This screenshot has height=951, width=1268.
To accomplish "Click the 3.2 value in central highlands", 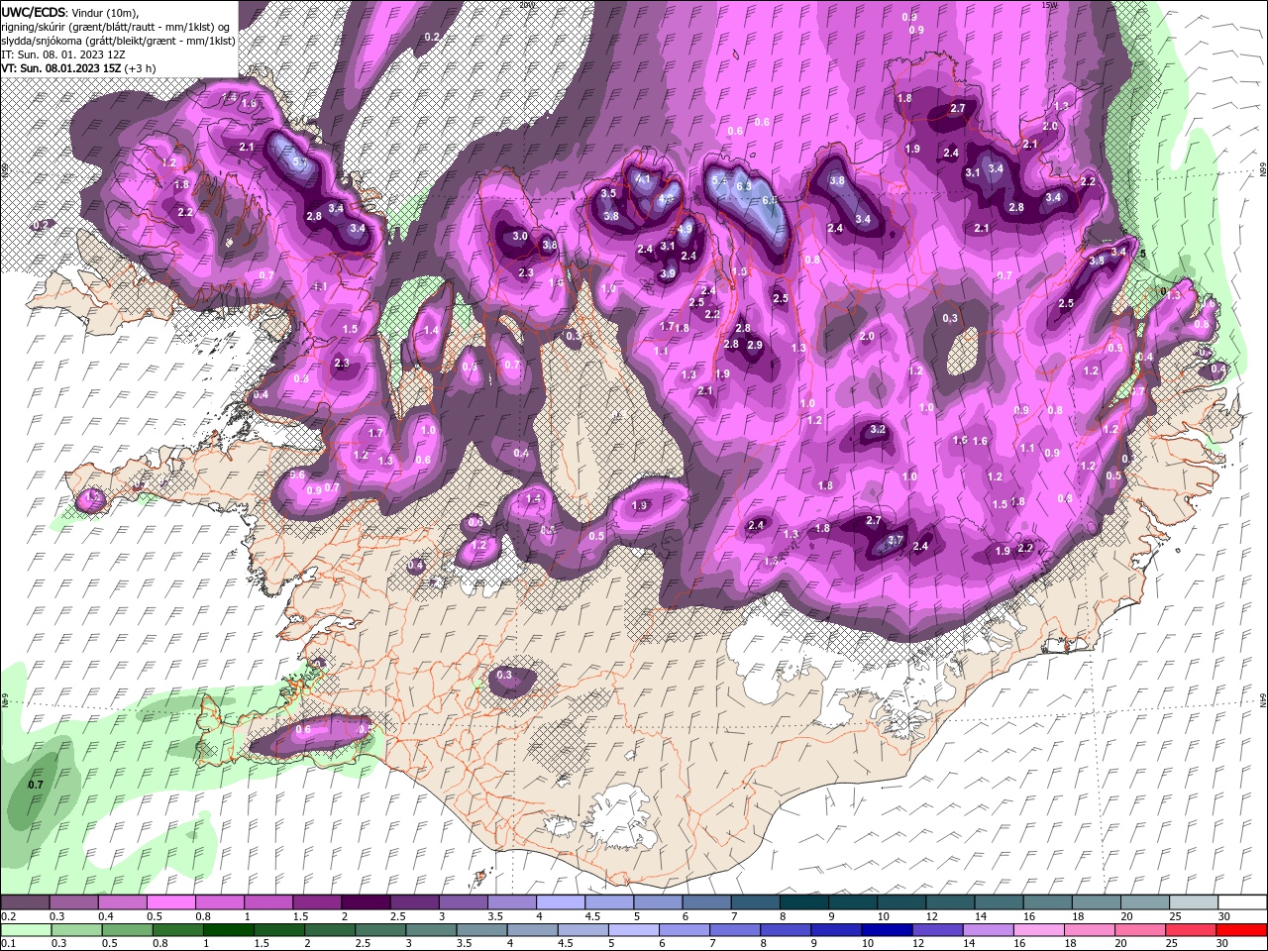I will tap(878, 430).
